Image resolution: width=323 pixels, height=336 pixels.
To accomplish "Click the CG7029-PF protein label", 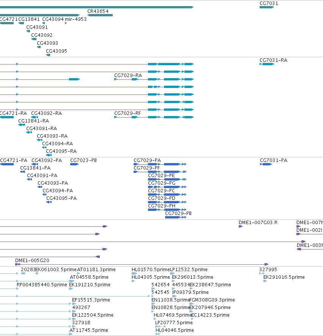I will 147,168.
